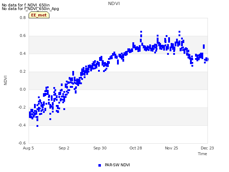
Task: Click the 0.6 y-axis tick label
Action: point(23,36)
